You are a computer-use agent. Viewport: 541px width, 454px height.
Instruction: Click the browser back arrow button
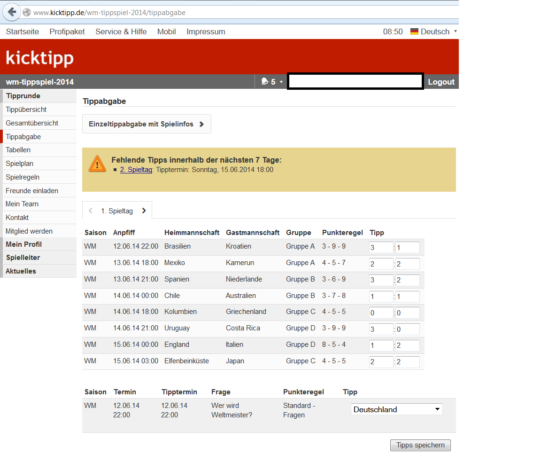[12, 12]
